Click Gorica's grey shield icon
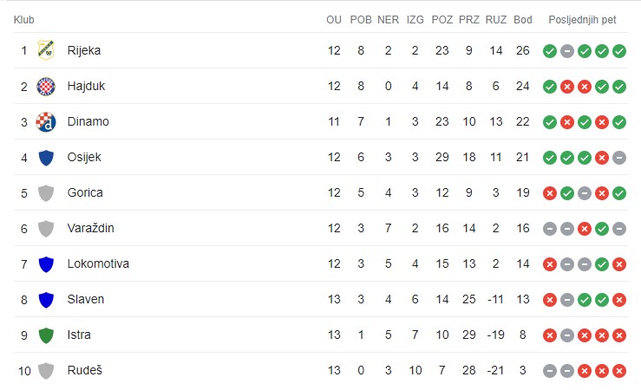Screen dimensions: 641x390 pyautogui.click(x=46, y=193)
